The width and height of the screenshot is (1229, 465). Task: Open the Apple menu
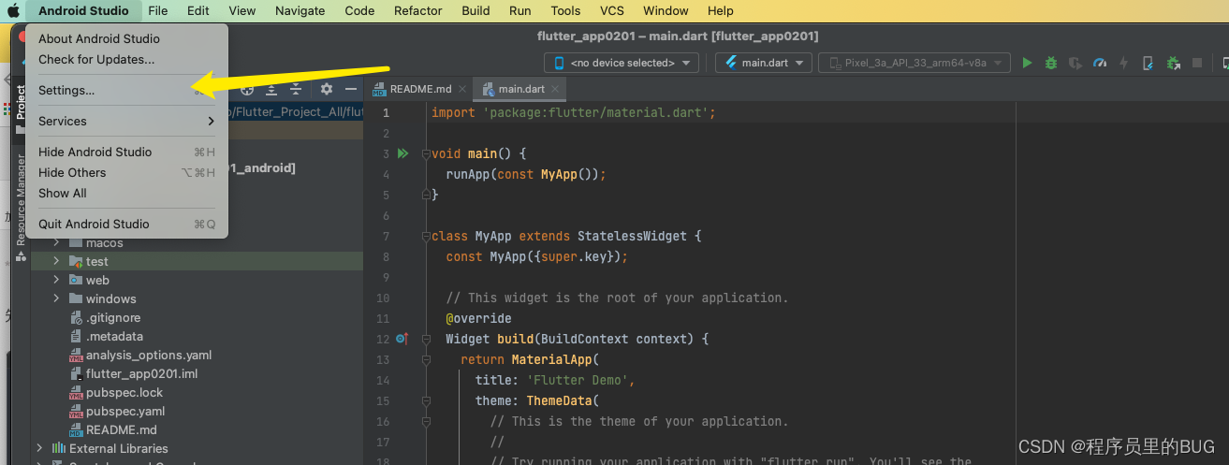click(14, 11)
